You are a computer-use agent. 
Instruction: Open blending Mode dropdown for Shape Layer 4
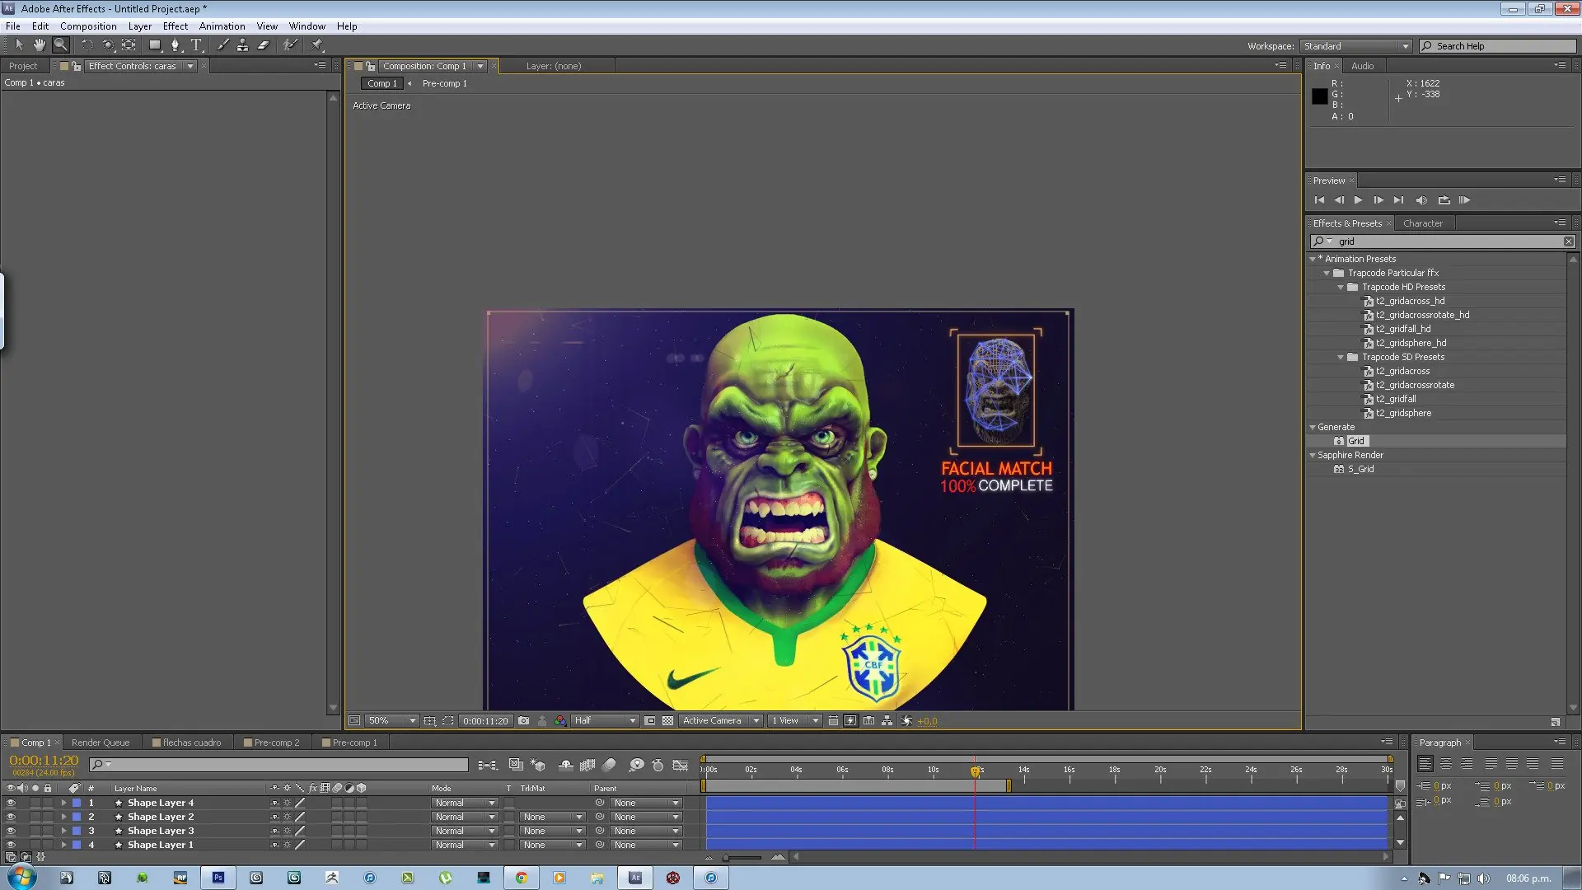point(466,803)
